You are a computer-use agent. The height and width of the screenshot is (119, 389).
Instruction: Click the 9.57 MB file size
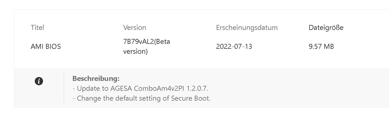pyautogui.click(x=321, y=47)
